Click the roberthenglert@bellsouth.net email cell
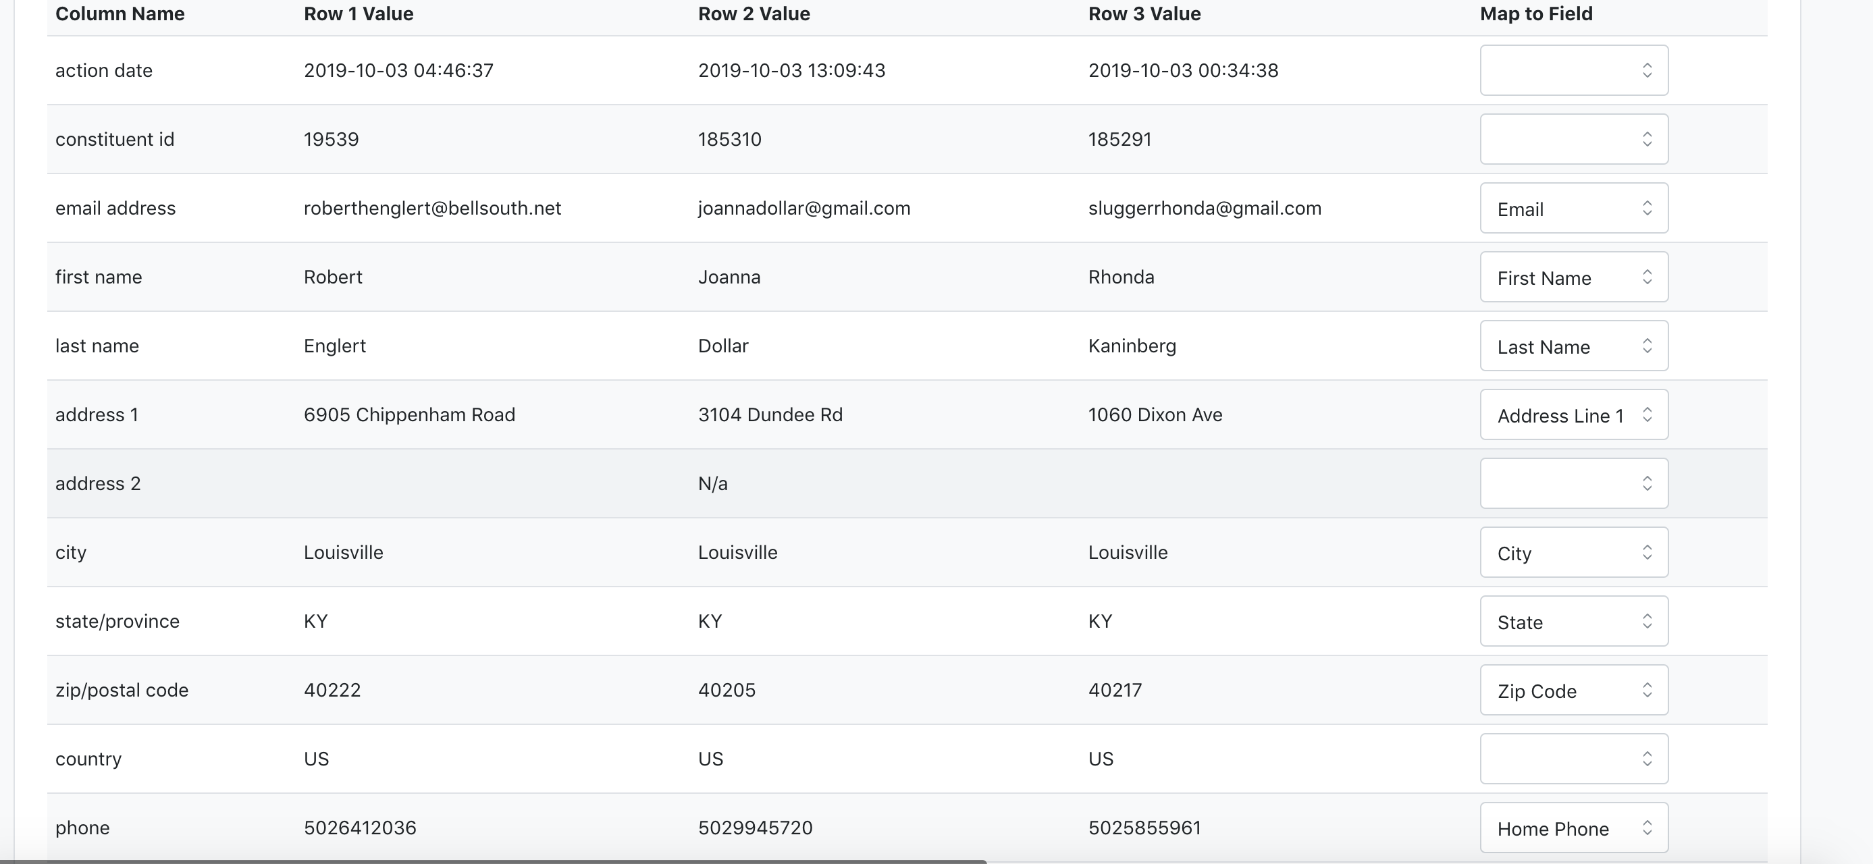The height and width of the screenshot is (864, 1873). click(432, 209)
